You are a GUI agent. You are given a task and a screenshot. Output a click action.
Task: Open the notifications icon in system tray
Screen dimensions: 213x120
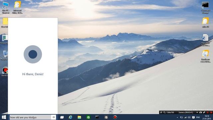pos(193,117)
